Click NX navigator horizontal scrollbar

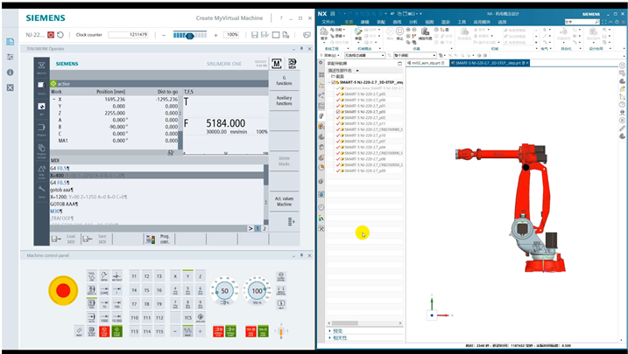[x=365, y=323]
